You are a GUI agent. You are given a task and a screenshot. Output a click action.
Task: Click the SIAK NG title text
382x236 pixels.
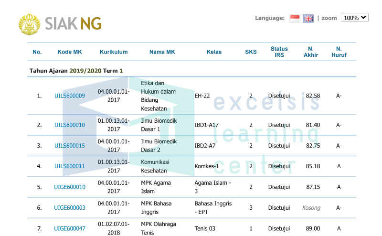[73, 23]
